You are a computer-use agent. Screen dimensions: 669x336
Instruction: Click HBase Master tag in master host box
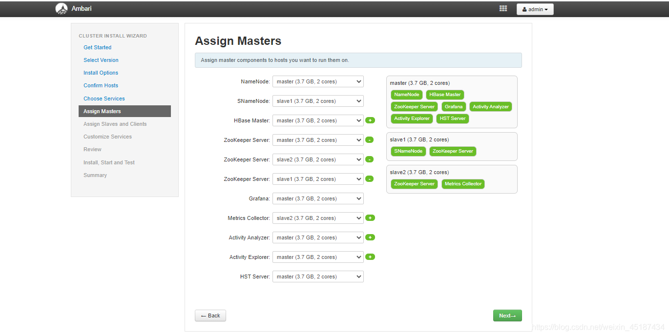click(x=445, y=95)
